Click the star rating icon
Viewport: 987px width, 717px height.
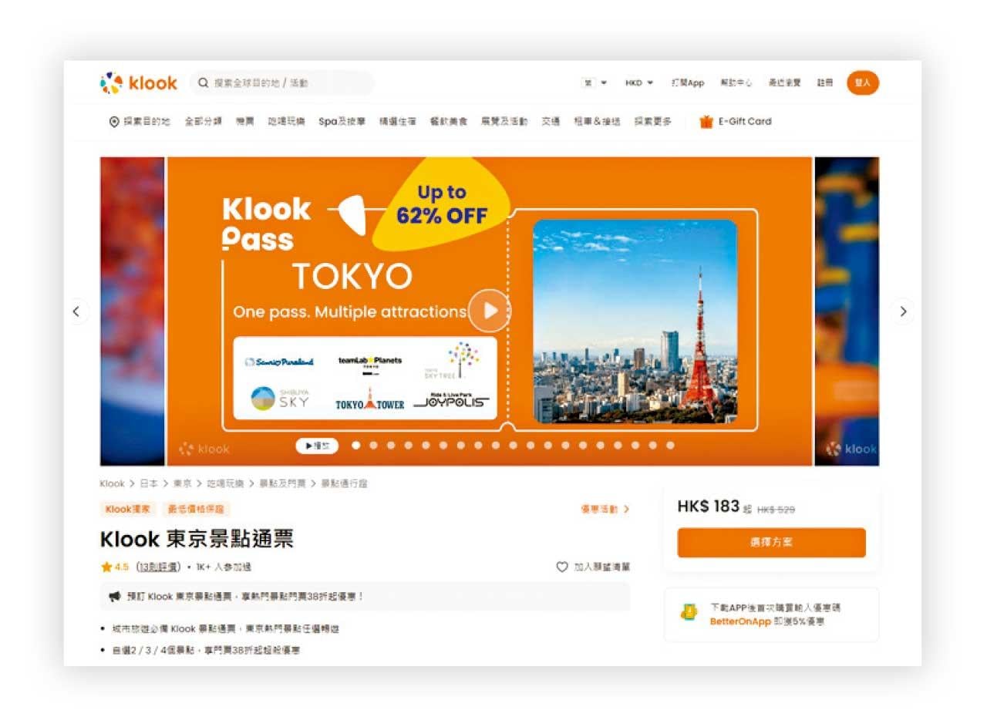(x=106, y=567)
